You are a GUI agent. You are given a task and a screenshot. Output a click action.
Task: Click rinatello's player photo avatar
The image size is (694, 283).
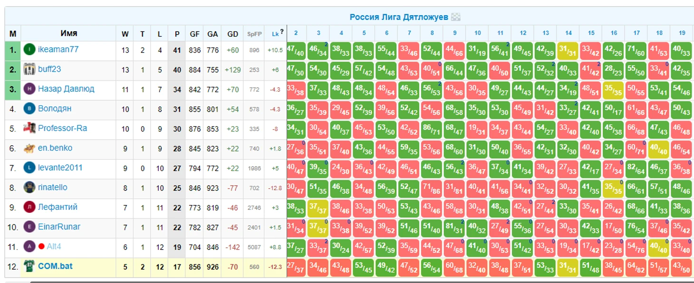(x=29, y=188)
